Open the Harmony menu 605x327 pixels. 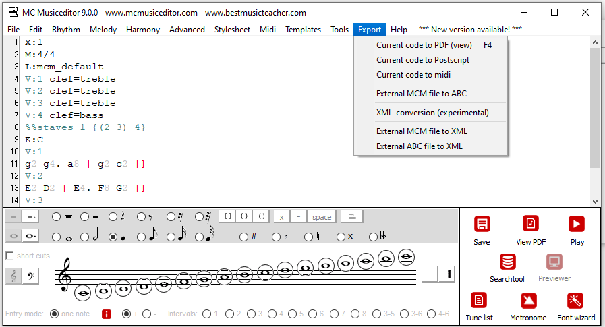coord(143,30)
